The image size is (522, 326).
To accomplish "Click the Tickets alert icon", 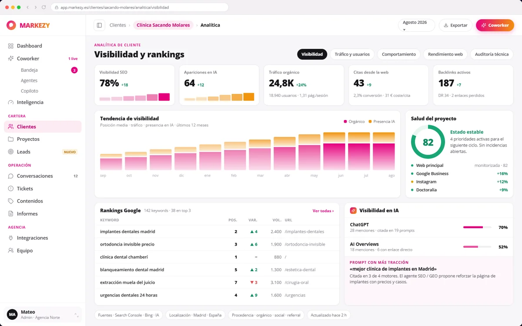I will pos(11,189).
